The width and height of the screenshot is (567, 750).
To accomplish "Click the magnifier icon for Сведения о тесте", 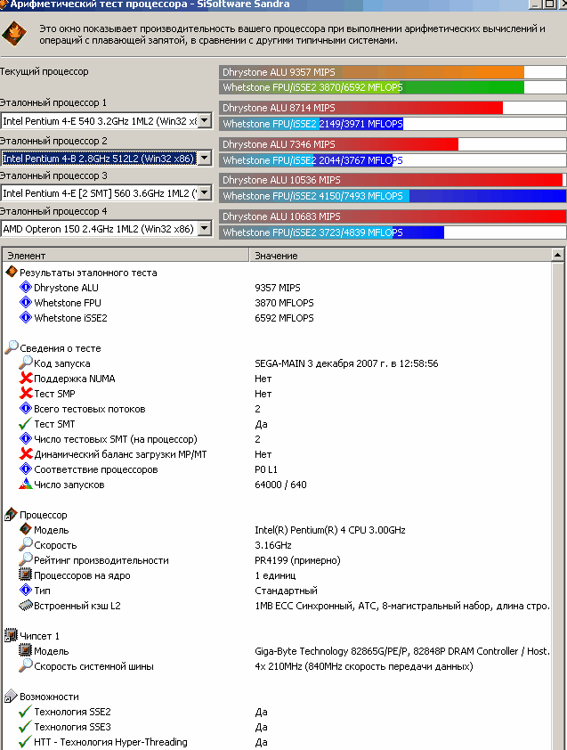I will pos(12,347).
